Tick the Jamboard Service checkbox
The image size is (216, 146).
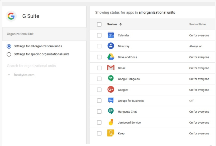[x=99, y=122]
